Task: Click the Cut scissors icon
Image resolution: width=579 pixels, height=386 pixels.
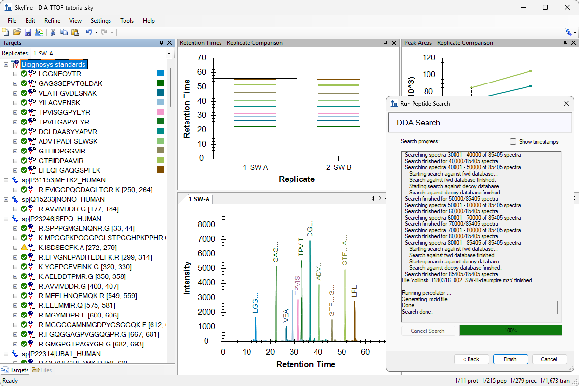Action: [53, 32]
